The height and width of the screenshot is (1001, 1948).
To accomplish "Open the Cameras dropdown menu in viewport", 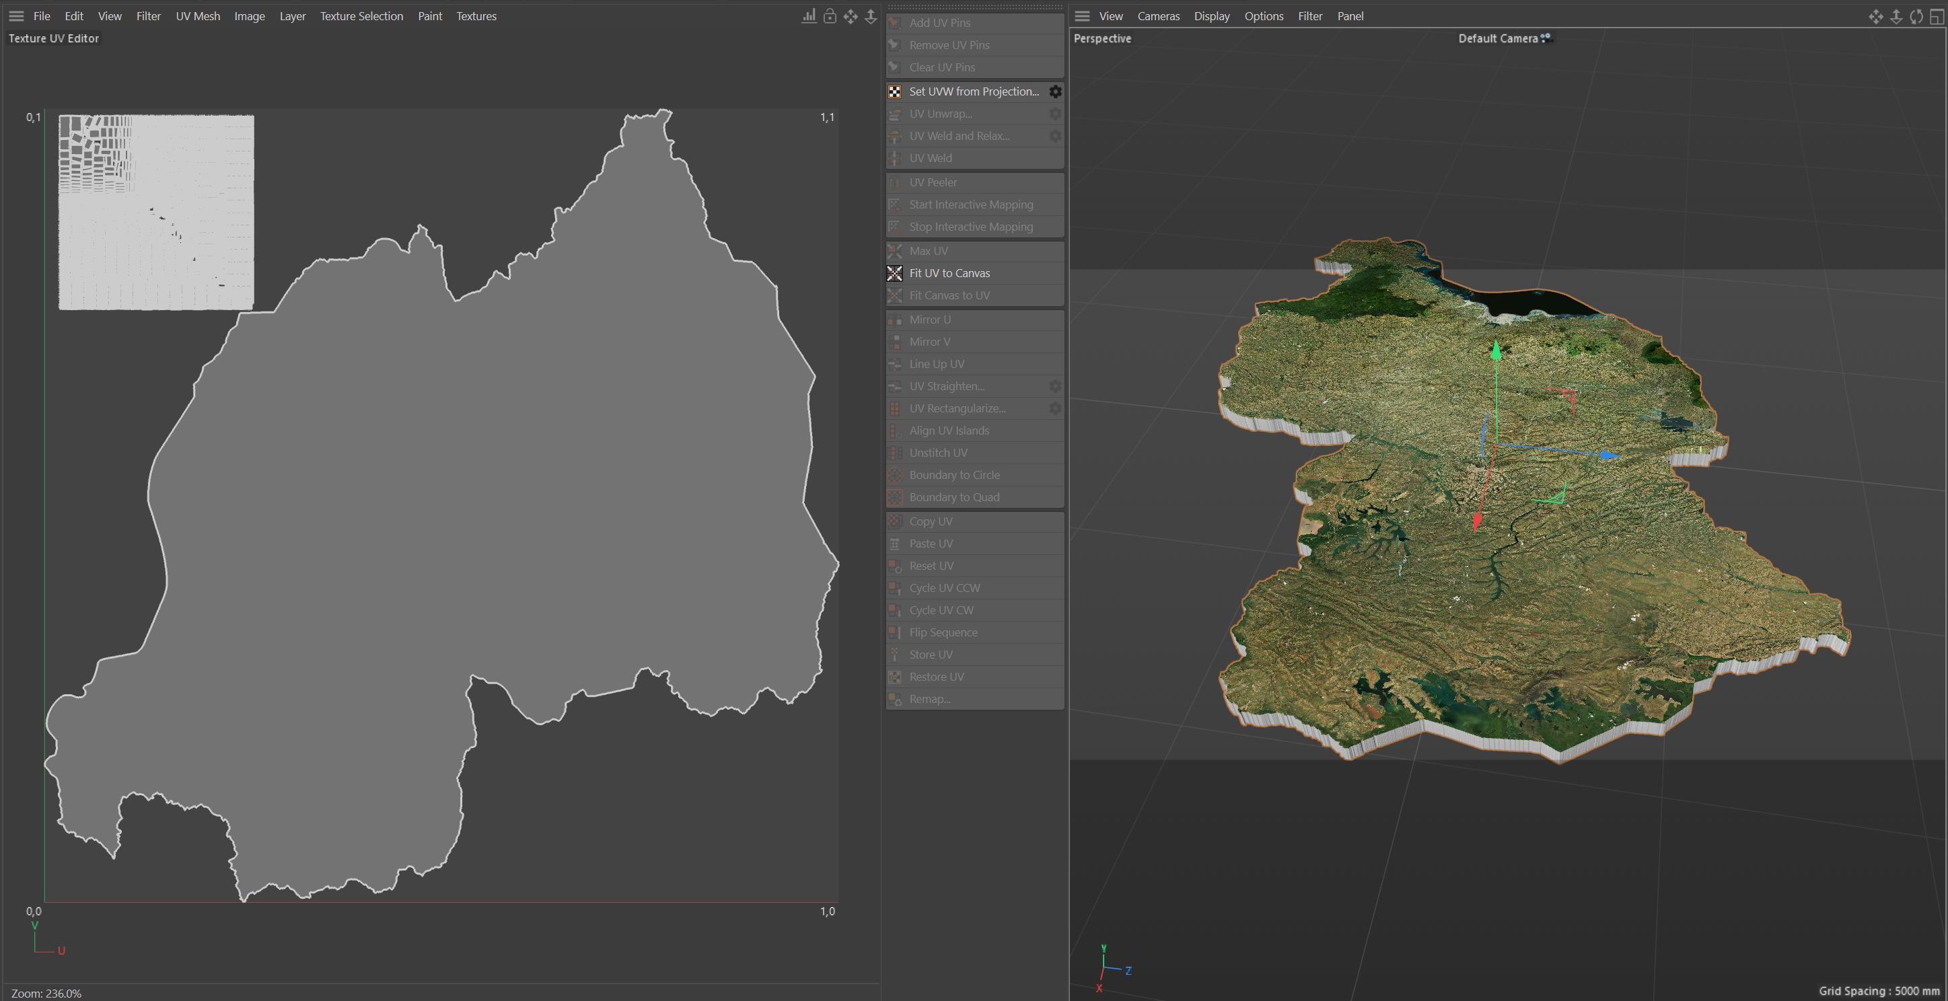I will point(1158,16).
